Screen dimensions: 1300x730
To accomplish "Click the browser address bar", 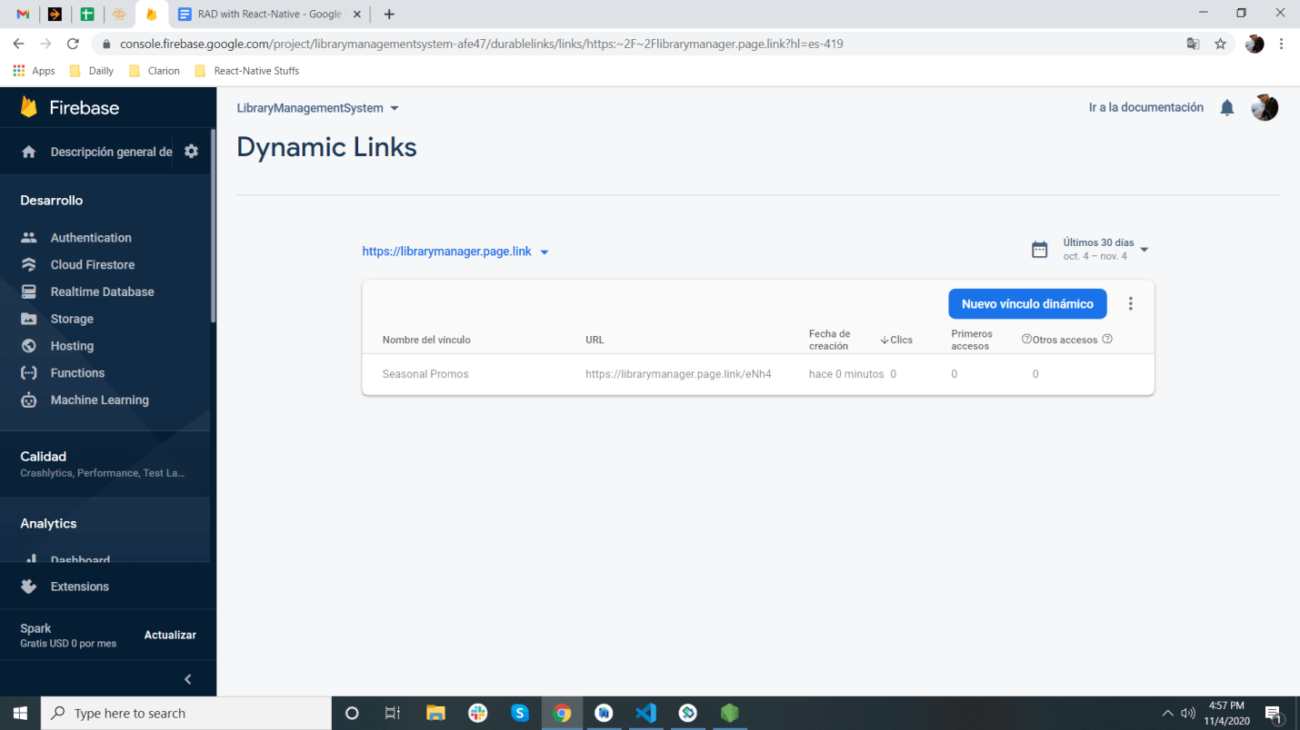I will tap(636, 44).
